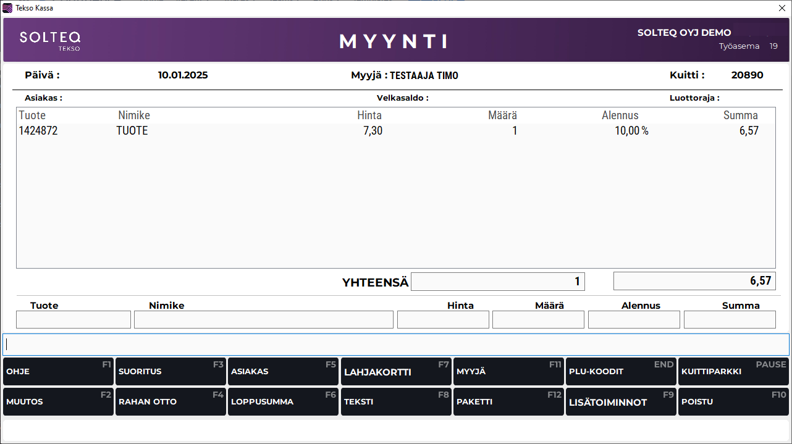Click inside the Tuote product field
Image resolution: width=792 pixels, height=444 pixels.
[x=73, y=319]
